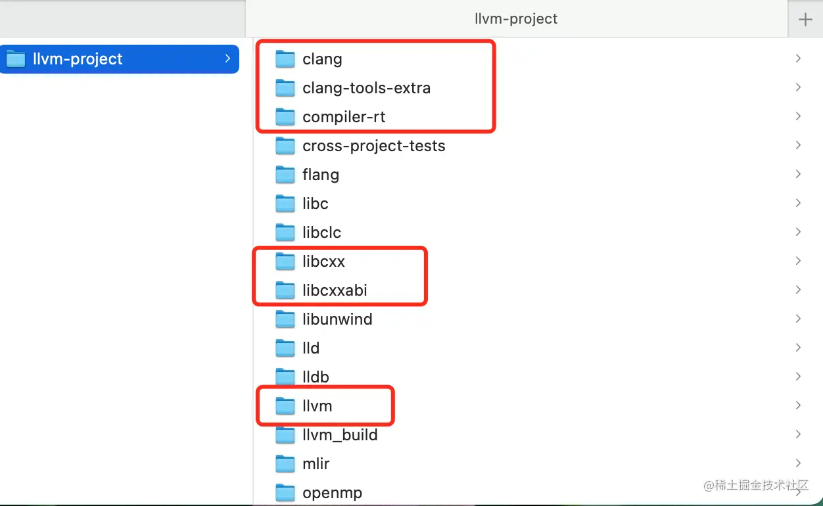Select the compiler-rt folder icon
This screenshot has width=823, height=506.
click(285, 116)
